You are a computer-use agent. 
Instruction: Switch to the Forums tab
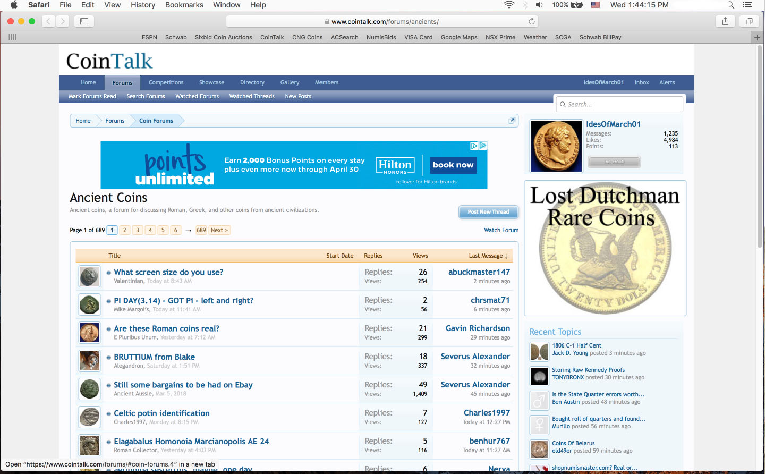tap(122, 83)
